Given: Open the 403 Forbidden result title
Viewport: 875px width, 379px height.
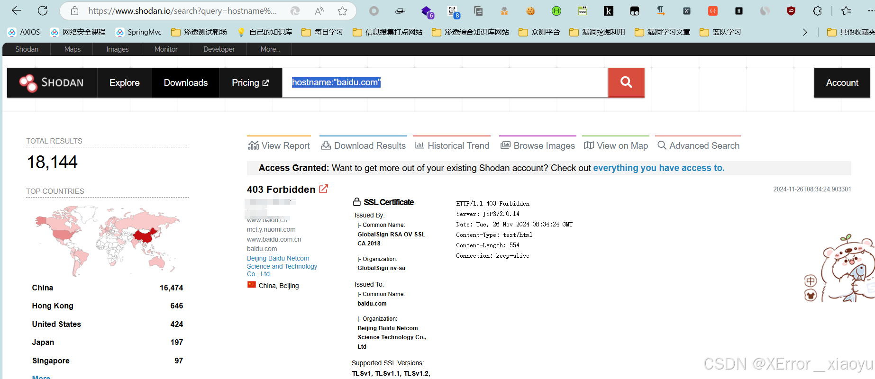Looking at the screenshot, I should (281, 189).
